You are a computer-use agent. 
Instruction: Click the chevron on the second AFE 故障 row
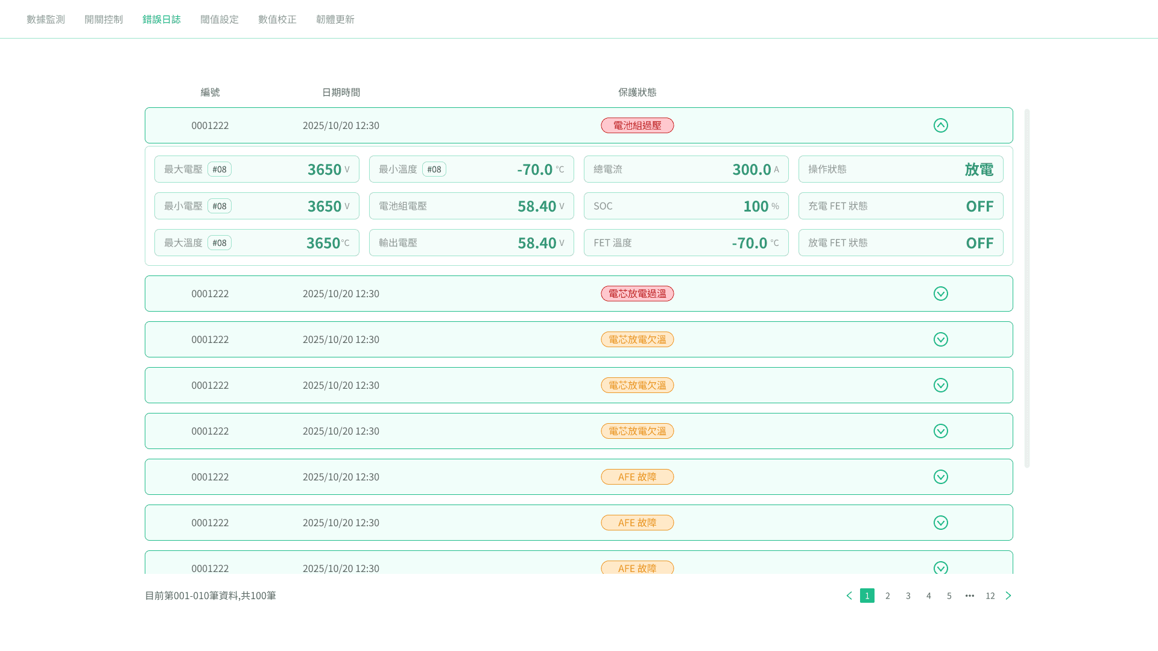pos(940,523)
